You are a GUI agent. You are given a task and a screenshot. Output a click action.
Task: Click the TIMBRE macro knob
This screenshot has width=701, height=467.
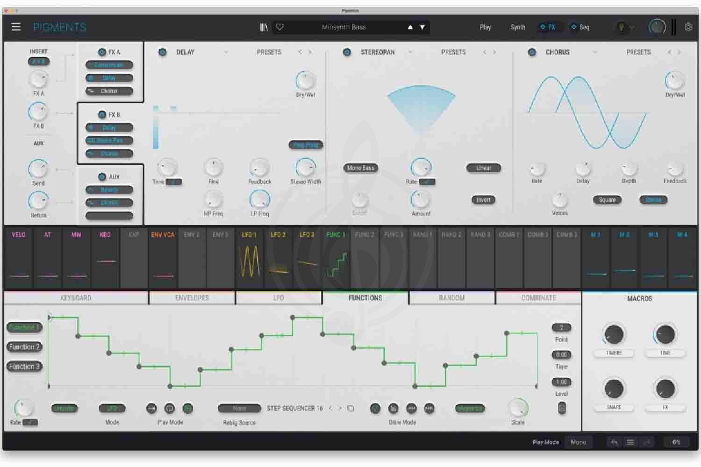(614, 334)
